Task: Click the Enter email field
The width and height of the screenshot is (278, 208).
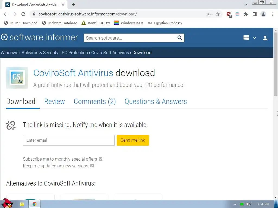Action: (69, 140)
